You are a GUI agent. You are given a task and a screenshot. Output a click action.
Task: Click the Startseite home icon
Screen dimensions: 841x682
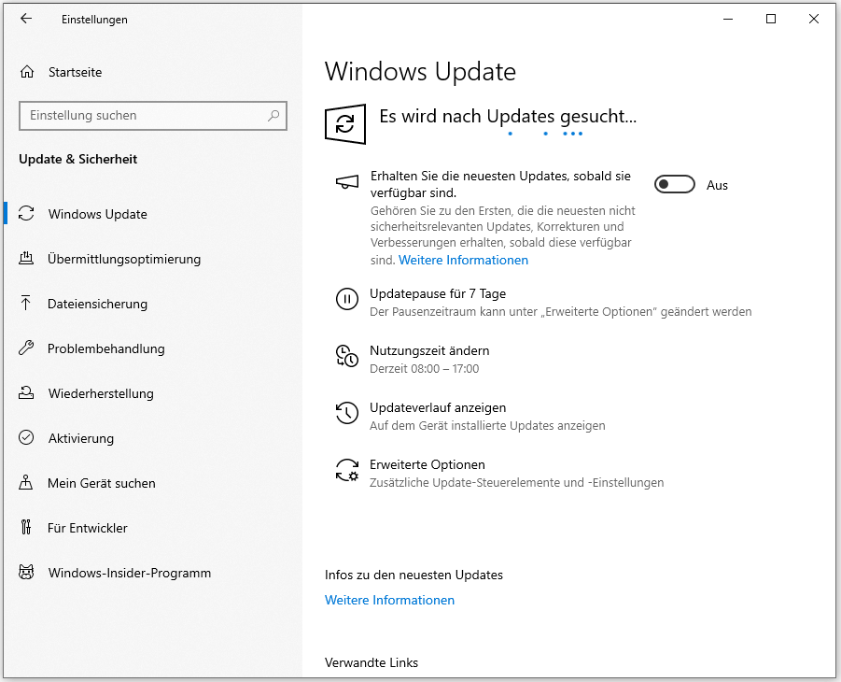pyautogui.click(x=27, y=72)
